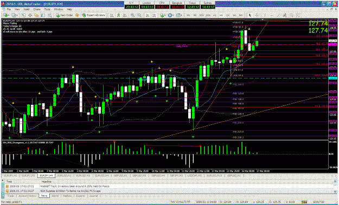Expand the new chart dropdown arrow
Screen dimensions: 339x205
pyautogui.click(x=9, y=15)
